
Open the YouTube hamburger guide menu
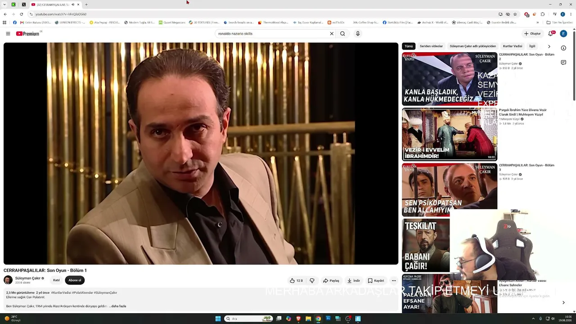(8, 34)
